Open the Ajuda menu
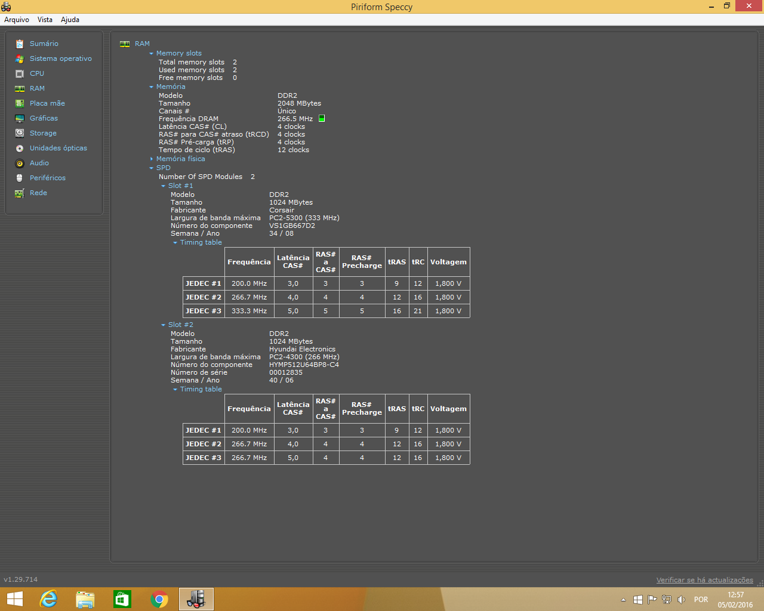The width and height of the screenshot is (764, 611). [x=70, y=20]
